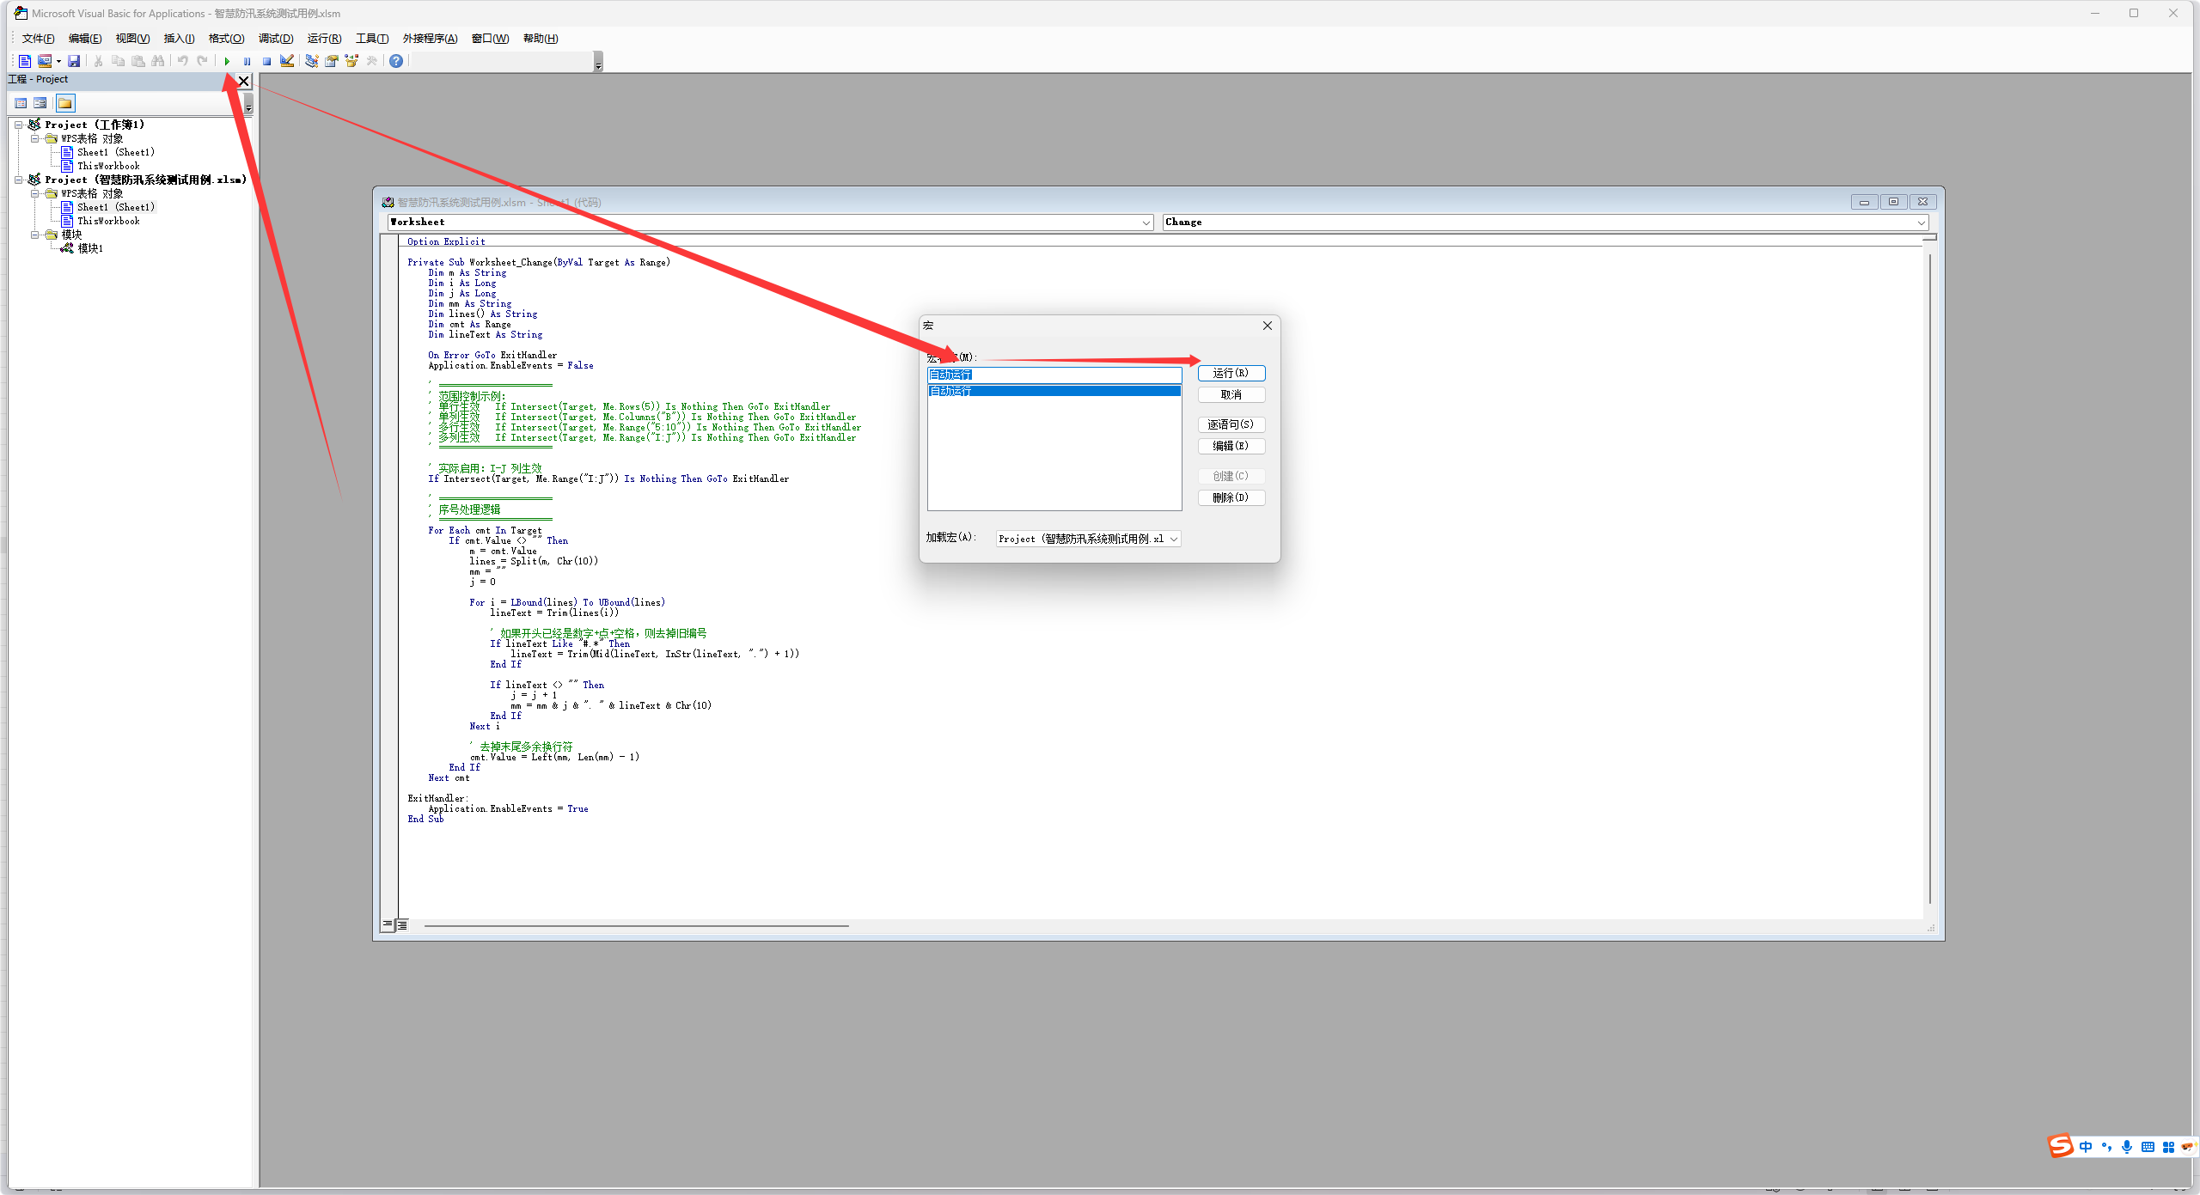The width and height of the screenshot is (2200, 1195).
Task: Click the View Code icon in Project panel
Action: coord(21,103)
